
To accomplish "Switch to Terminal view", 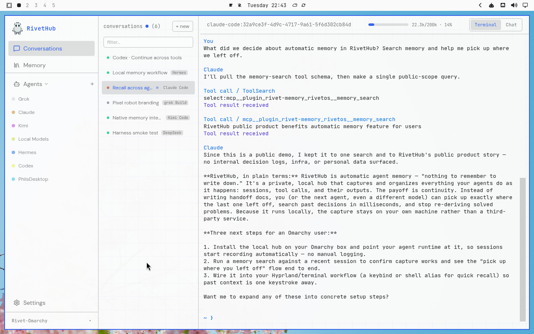I will (486, 25).
